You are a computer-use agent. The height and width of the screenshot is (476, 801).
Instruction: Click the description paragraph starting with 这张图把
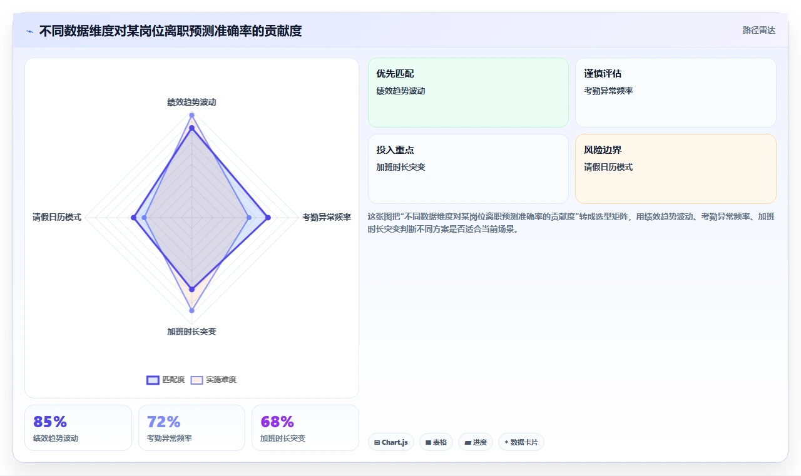[x=572, y=223]
